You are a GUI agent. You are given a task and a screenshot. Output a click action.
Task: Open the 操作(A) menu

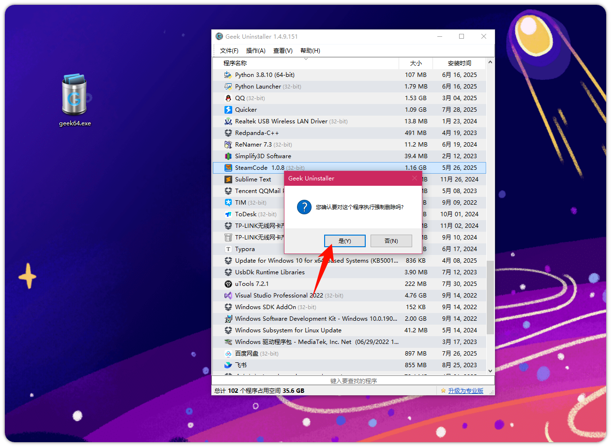click(255, 51)
